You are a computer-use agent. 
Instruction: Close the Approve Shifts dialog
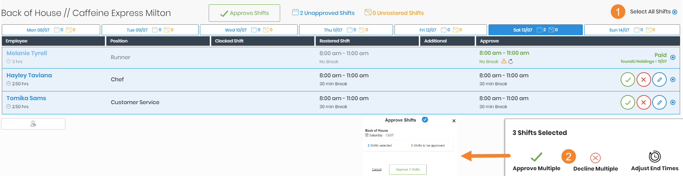coord(454,121)
